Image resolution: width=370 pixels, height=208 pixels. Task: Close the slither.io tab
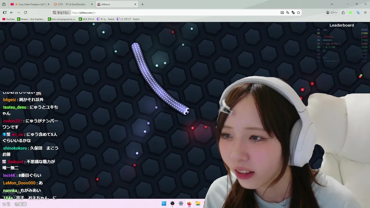point(135,4)
